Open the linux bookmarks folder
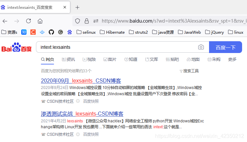This screenshot has height=142, width=247. 236,32
